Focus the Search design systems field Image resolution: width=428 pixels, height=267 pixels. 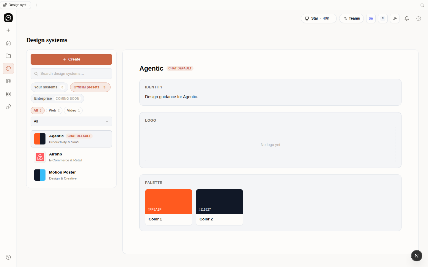point(71,74)
